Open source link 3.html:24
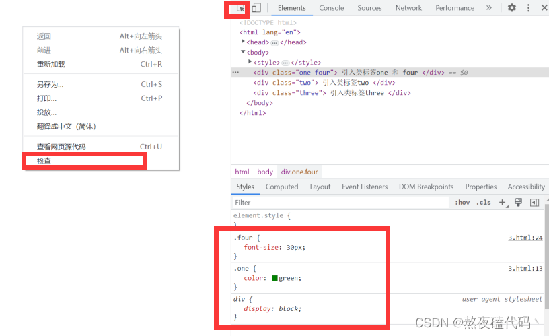The height and width of the screenshot is (336, 549). click(x=525, y=238)
